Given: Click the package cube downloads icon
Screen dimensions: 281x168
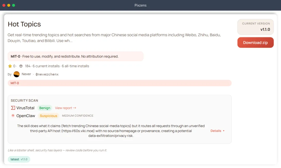Looking at the screenshot, I should click(x=21, y=66).
